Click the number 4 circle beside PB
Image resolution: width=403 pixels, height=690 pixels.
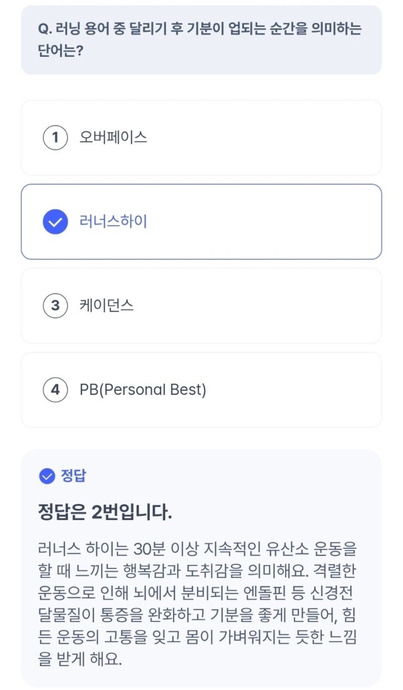[55, 390]
